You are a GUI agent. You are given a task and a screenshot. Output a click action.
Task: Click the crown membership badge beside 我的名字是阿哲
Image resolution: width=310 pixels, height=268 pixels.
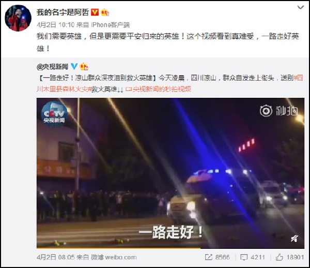point(104,12)
